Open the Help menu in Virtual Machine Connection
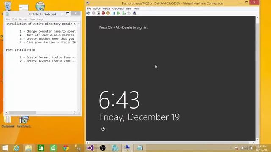Screen dimensions: 271x152 (136, 8)
